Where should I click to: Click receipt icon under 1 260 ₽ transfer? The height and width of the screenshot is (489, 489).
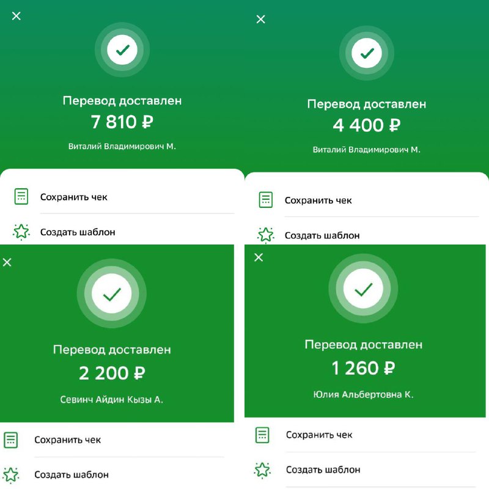[x=262, y=435]
